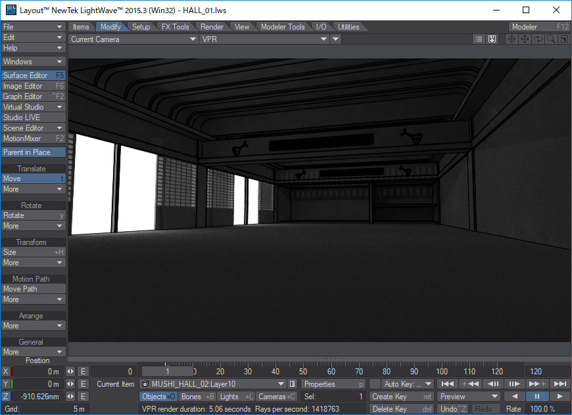Click the pause playback button
This screenshot has width=572, height=415.
[x=537, y=397]
